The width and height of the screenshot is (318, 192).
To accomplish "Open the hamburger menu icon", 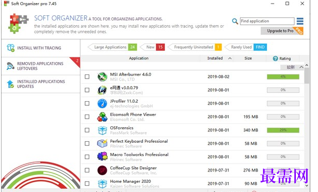I will (300, 21).
